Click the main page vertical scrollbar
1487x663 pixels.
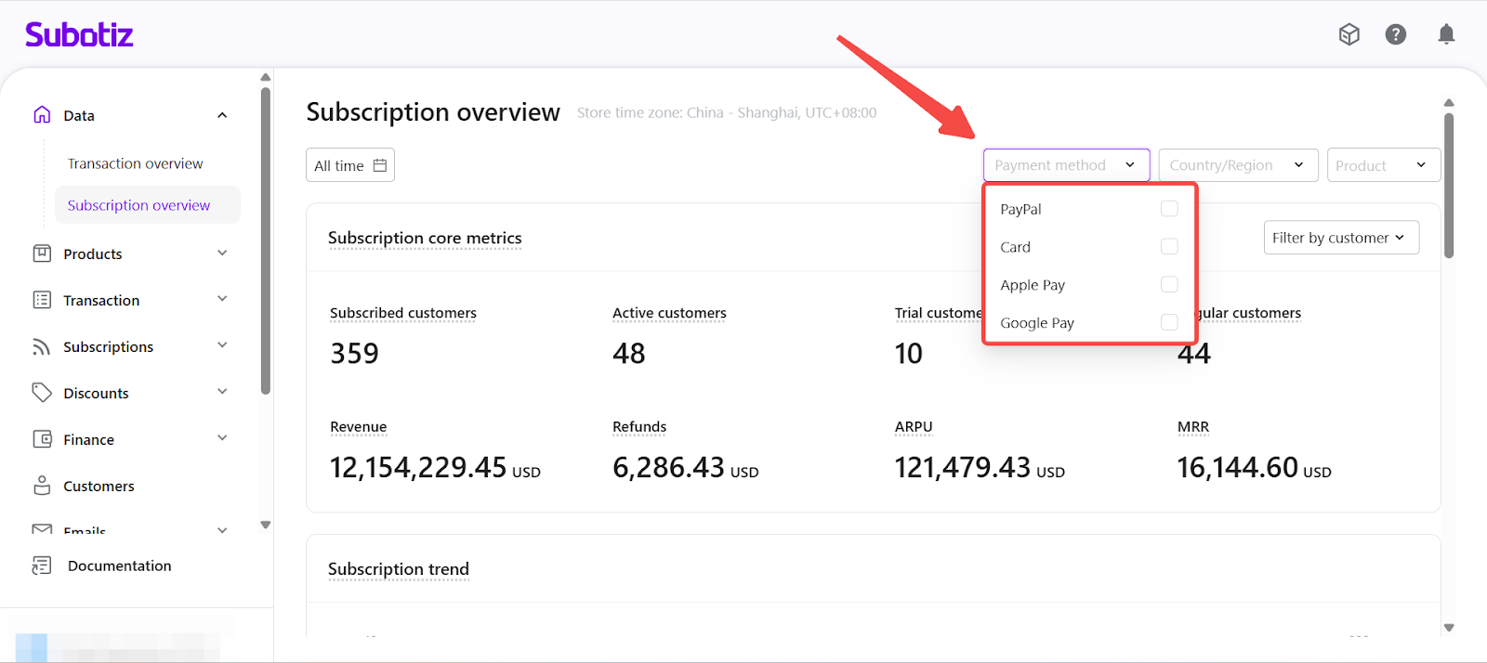point(1448,186)
